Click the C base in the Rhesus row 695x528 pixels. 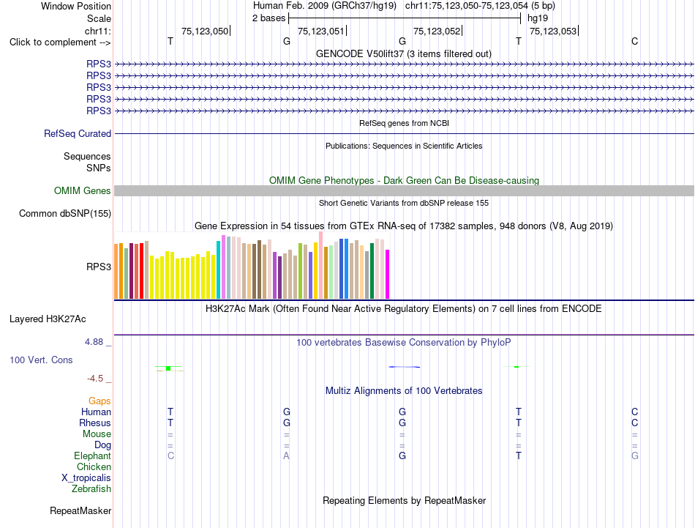click(635, 423)
